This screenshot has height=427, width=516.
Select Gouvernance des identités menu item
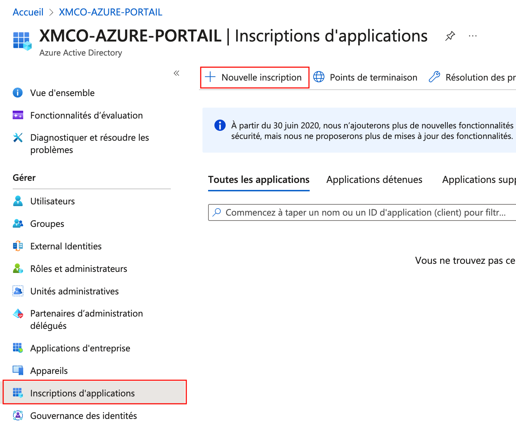[84, 416]
